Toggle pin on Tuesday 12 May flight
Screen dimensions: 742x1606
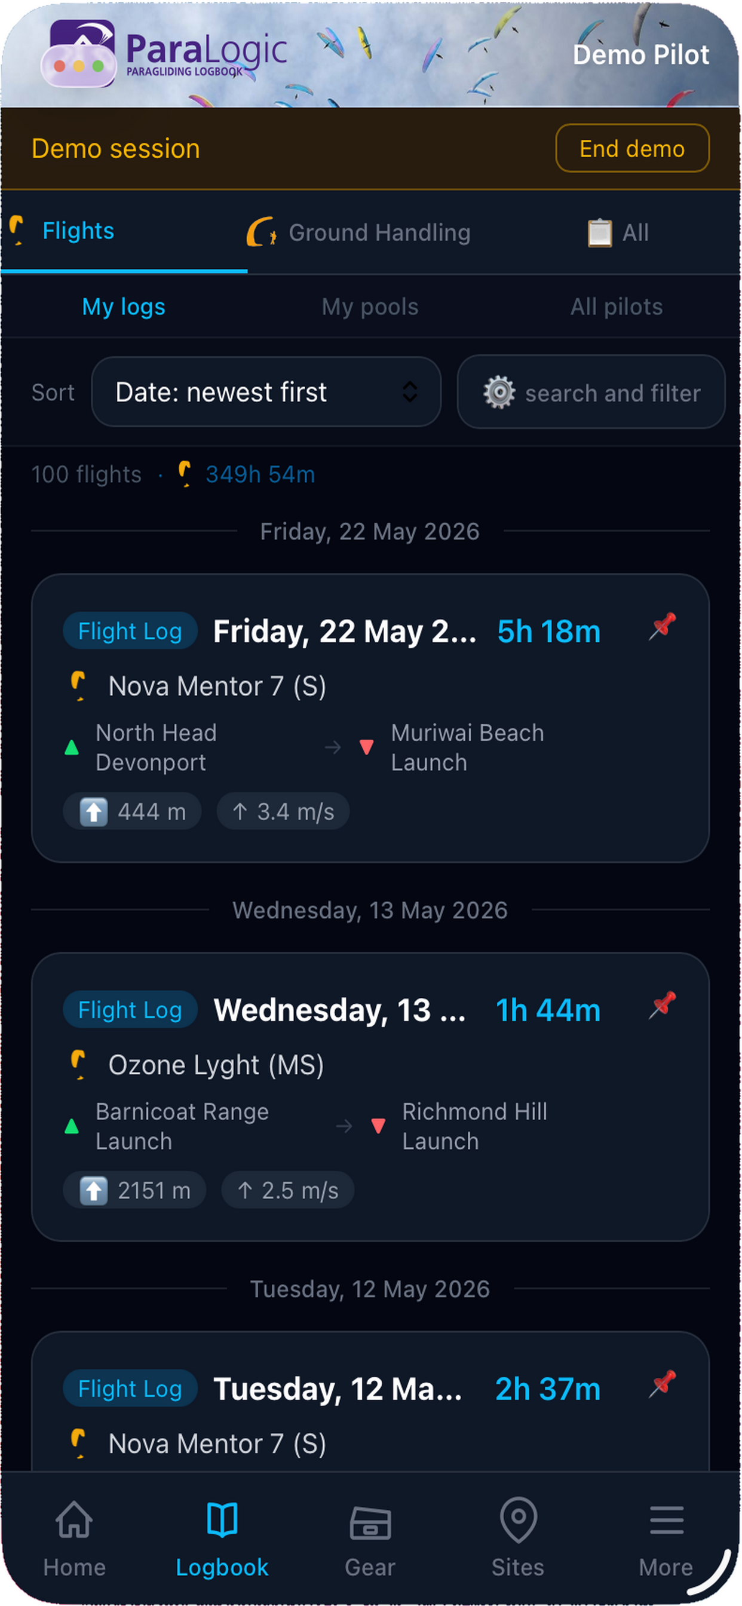coord(662,1383)
